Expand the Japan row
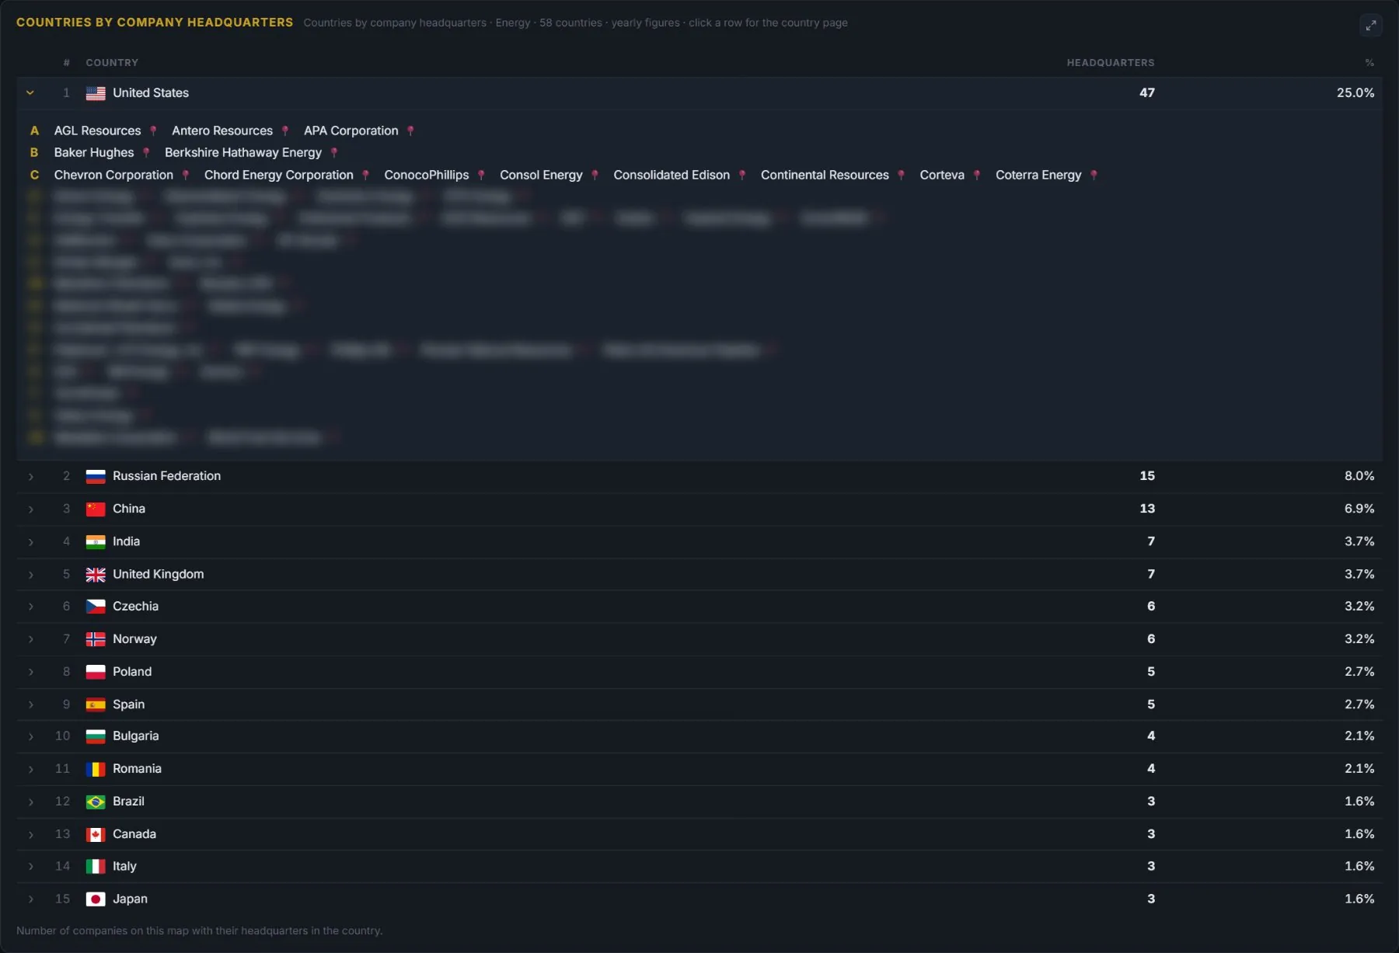Screen dimensions: 1399x953 tap(30, 899)
